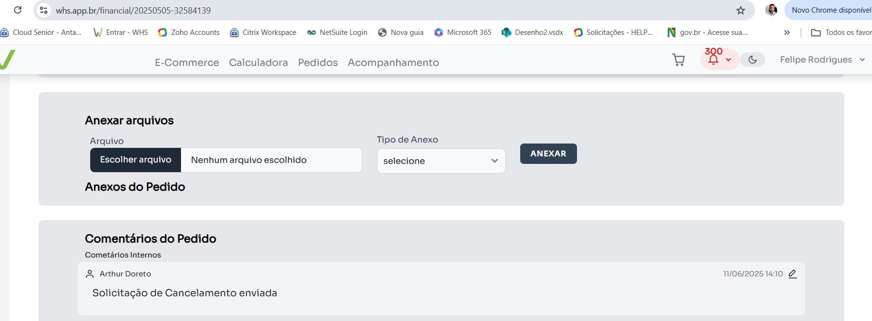Click the notifications bell icon
The height and width of the screenshot is (321, 872).
713,60
